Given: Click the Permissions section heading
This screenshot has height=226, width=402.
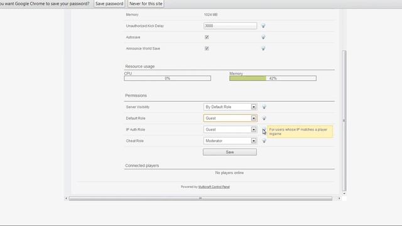Looking at the screenshot, I should [x=136, y=95].
